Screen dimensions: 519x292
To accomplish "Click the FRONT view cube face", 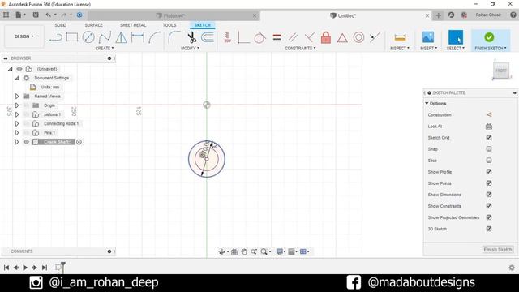I will (x=501, y=71).
